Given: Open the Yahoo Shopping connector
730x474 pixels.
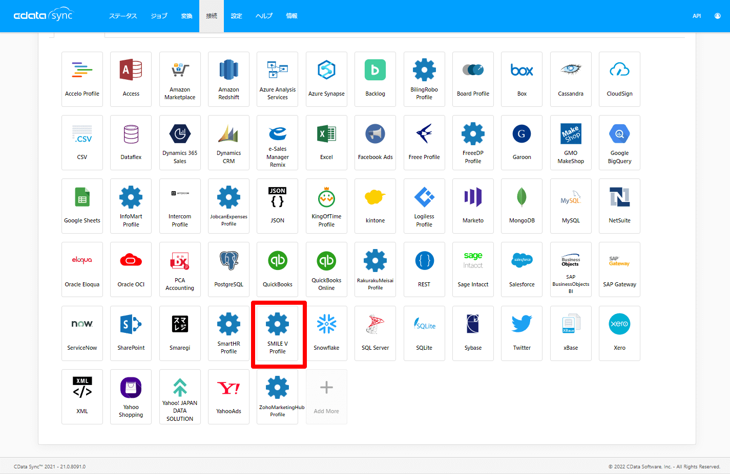Looking at the screenshot, I should pos(131,397).
